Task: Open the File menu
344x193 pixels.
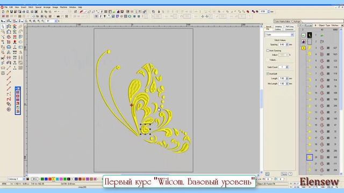Action: (6, 7)
